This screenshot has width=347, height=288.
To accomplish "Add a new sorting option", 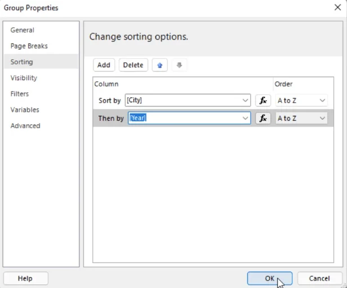I will (x=104, y=65).
